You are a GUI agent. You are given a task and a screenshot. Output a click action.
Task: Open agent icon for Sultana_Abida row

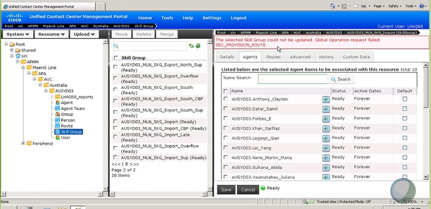(326, 168)
